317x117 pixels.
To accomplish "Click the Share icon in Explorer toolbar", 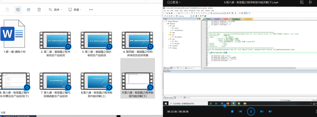I will pos(28,9).
